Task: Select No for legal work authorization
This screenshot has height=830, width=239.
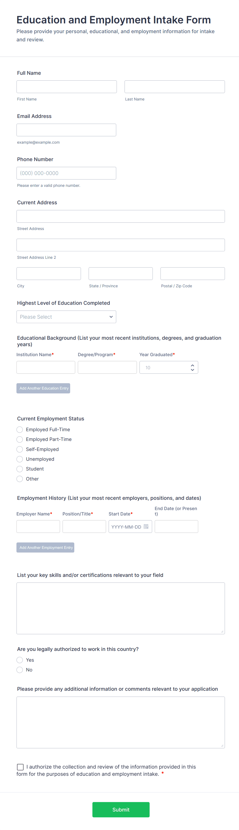Action: click(20, 670)
